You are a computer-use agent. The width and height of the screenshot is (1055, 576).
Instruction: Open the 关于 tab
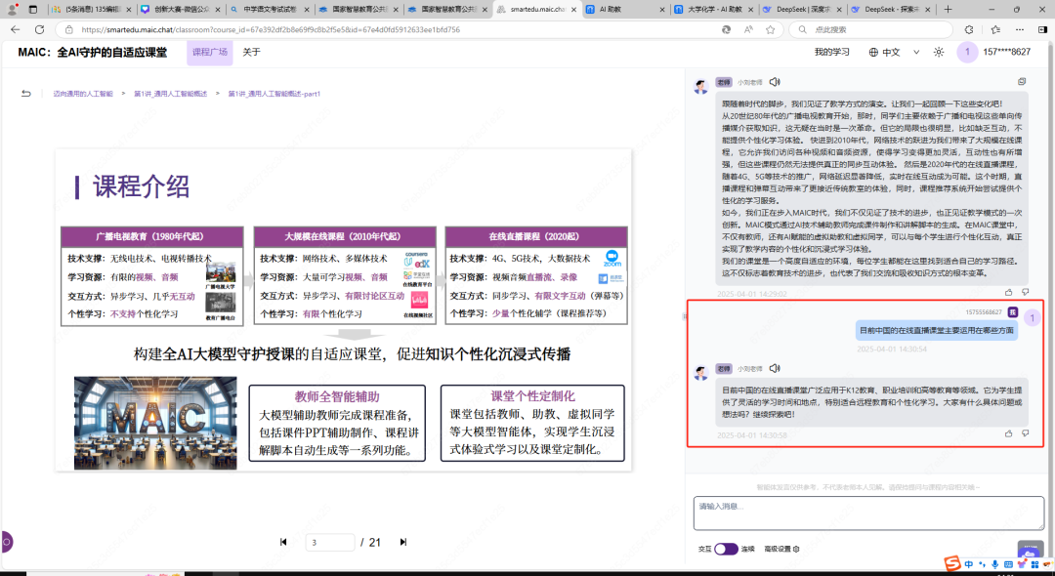[252, 52]
